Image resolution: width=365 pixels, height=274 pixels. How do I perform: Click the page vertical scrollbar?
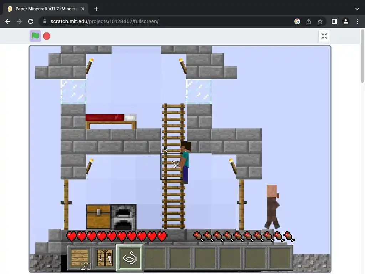[x=363, y=56]
